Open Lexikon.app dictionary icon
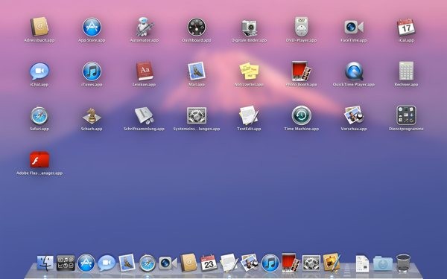Image resolution: width=447 pixels, height=279 pixels. pyautogui.click(x=145, y=71)
